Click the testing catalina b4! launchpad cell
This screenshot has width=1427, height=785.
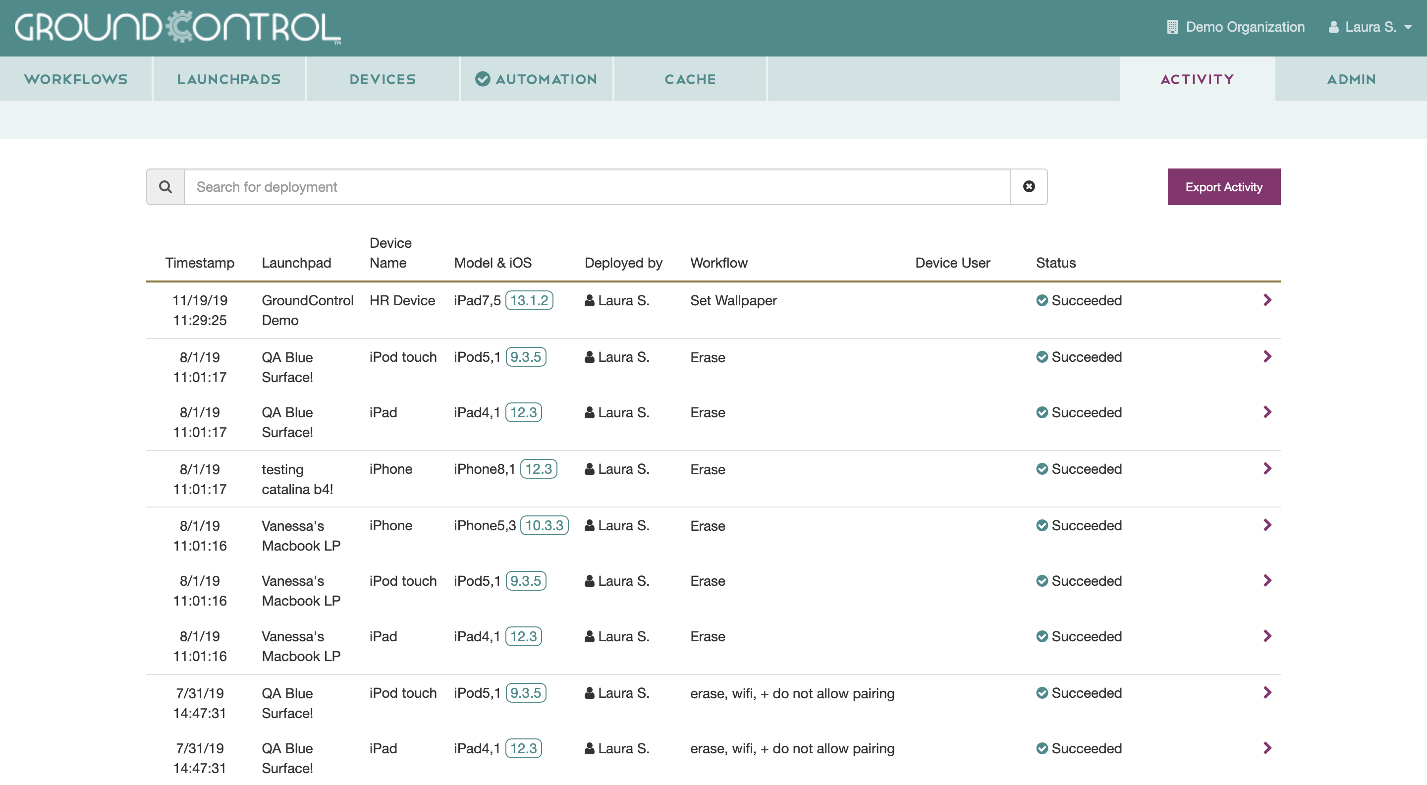tap(297, 479)
